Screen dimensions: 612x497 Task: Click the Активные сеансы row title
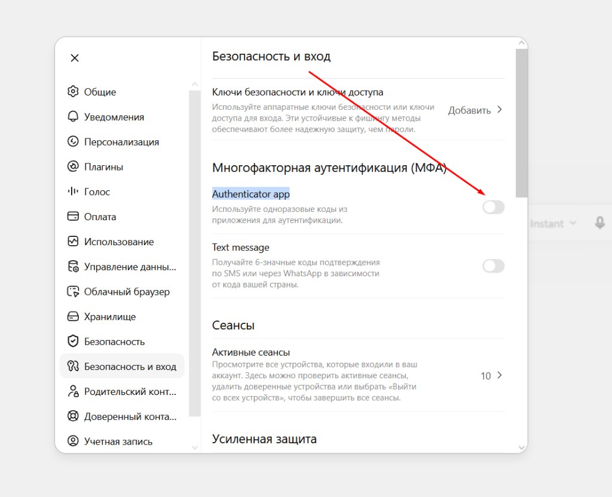pos(251,353)
